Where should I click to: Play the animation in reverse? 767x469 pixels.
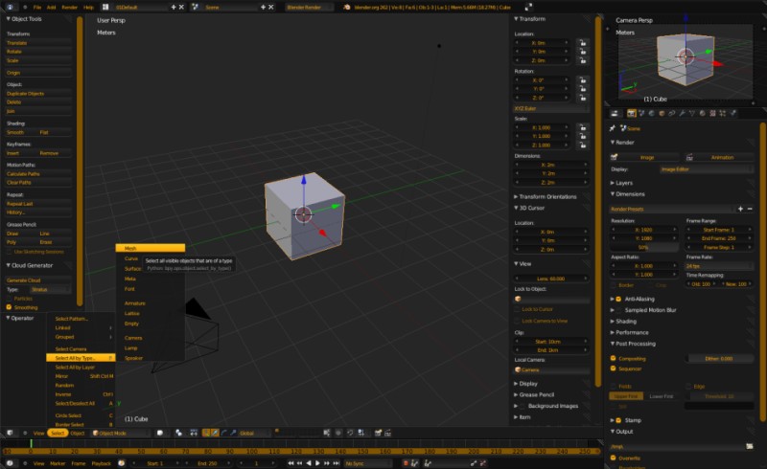(308, 463)
